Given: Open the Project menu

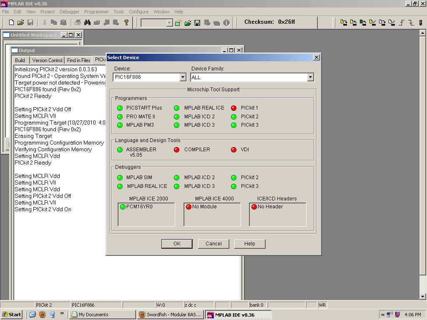Looking at the screenshot, I should click(48, 12).
